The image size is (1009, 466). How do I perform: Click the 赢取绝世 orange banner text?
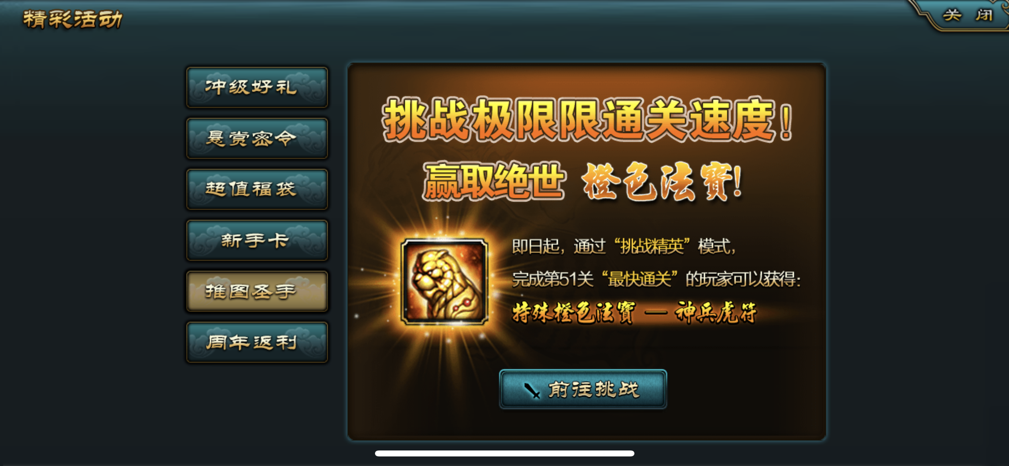click(494, 181)
